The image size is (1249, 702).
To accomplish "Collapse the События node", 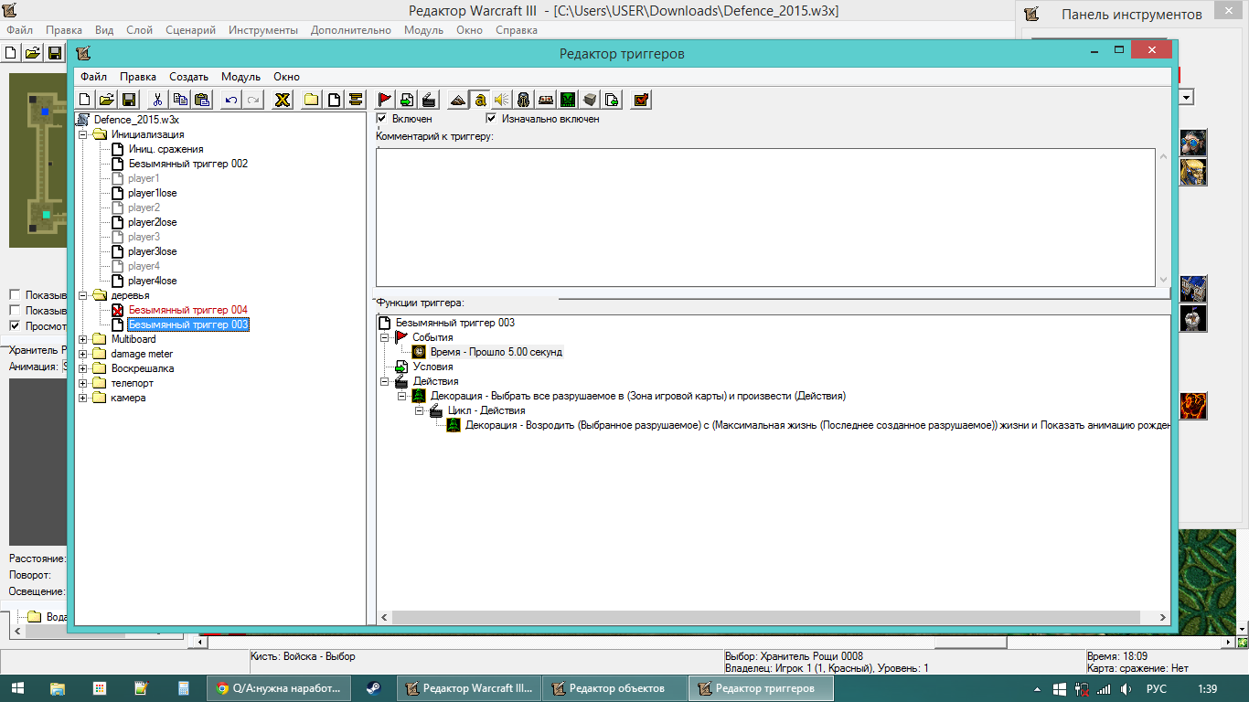I will point(385,337).
